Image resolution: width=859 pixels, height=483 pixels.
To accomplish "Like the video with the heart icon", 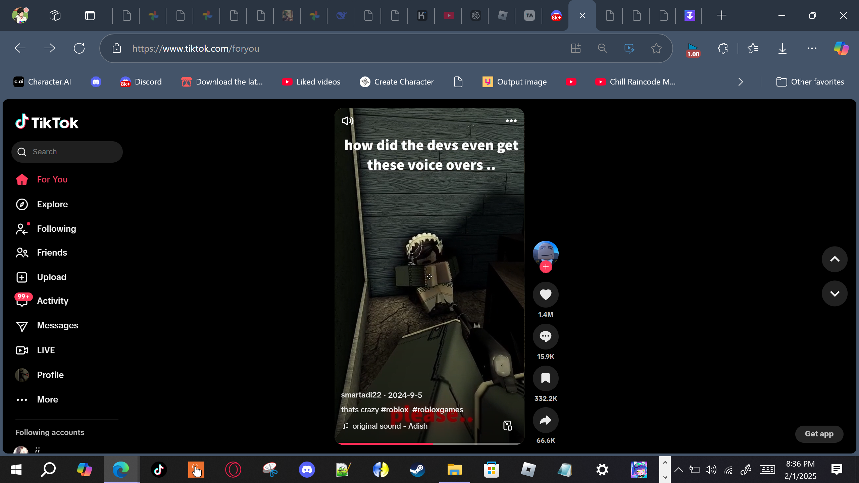I will pyautogui.click(x=546, y=294).
